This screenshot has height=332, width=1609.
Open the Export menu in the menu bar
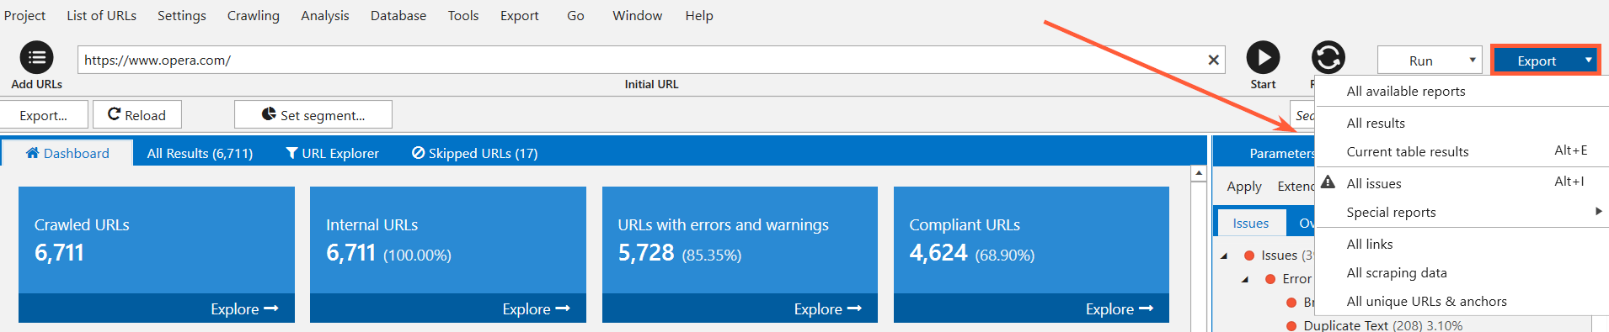coord(519,15)
